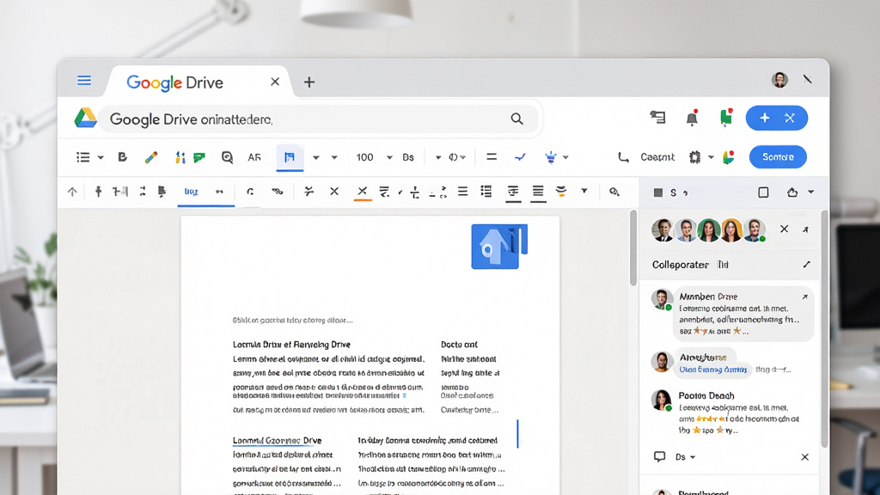This screenshot has width=880, height=495.
Task: Click the document vertical scrollbar
Action: click(x=633, y=247)
